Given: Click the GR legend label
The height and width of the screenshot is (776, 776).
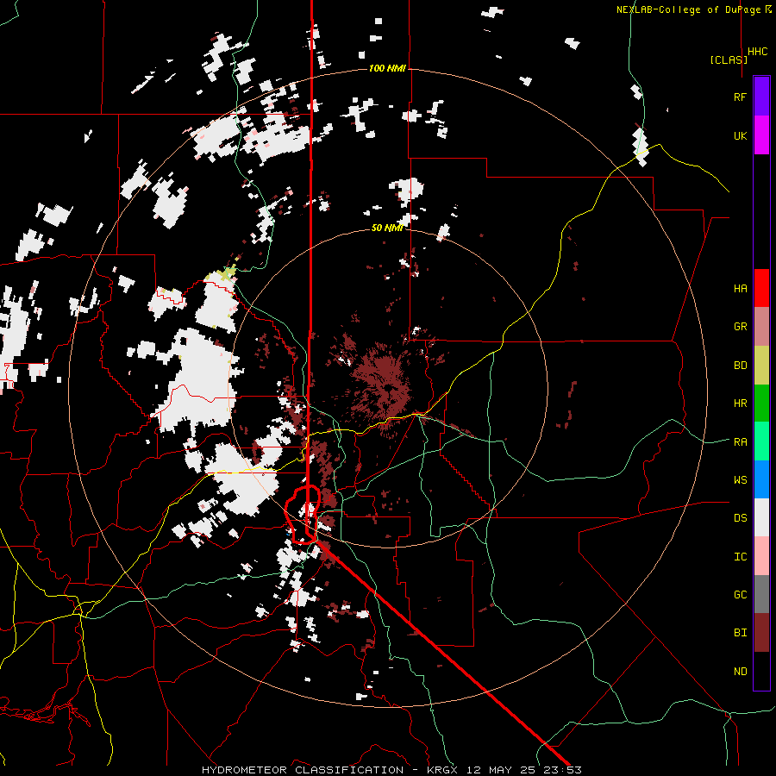Looking at the screenshot, I should click(x=740, y=327).
